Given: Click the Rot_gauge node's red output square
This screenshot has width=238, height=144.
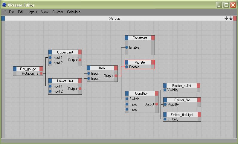Looking at the screenshot, I should coord(41,69).
